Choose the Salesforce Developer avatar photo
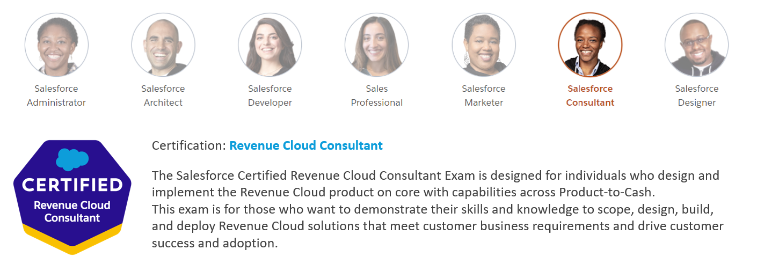Viewport: 757px width, 264px height. (270, 45)
